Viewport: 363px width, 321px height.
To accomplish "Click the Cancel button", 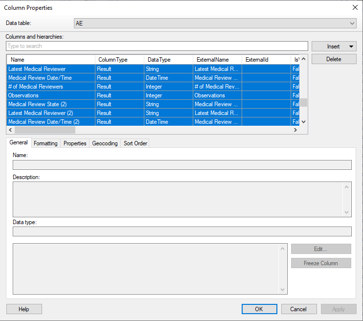I will pos(299,309).
